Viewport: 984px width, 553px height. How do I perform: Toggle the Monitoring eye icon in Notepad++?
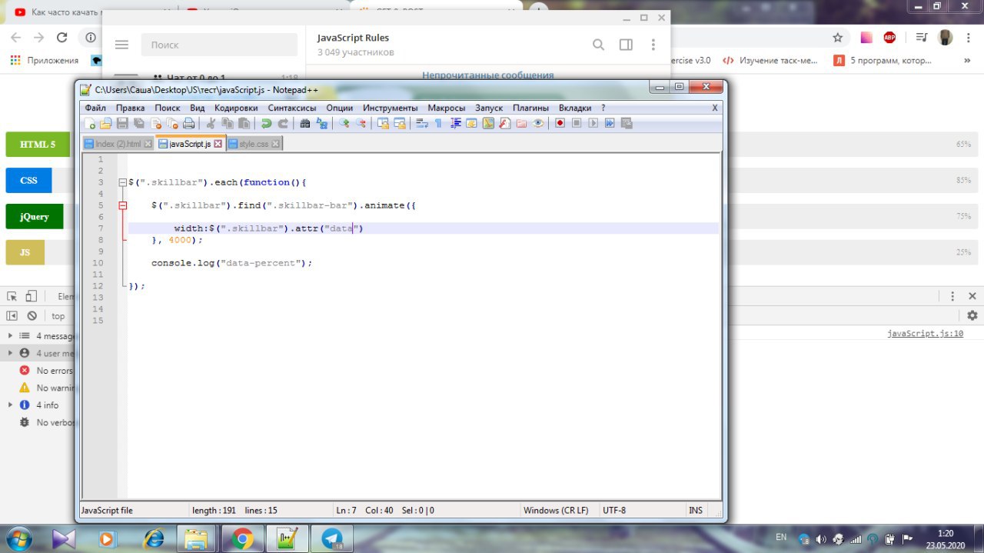coord(538,123)
